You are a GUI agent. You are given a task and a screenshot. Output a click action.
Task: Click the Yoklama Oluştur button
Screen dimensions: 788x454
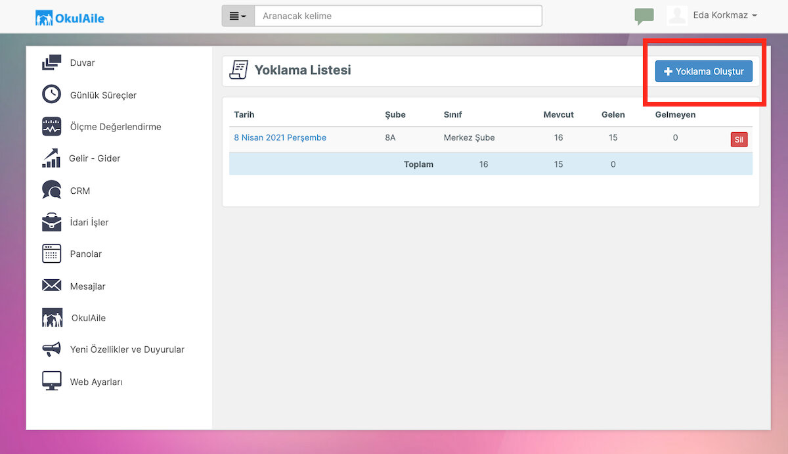[x=704, y=71]
